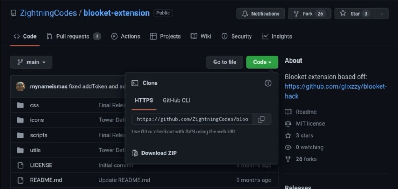This screenshot has width=398, height=189.
Task: Open the LICENSE file
Action: [41, 165]
